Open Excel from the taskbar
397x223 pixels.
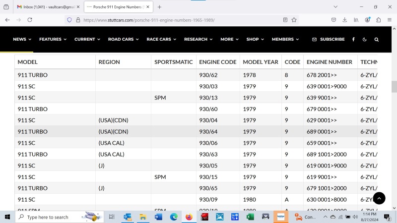250,217
